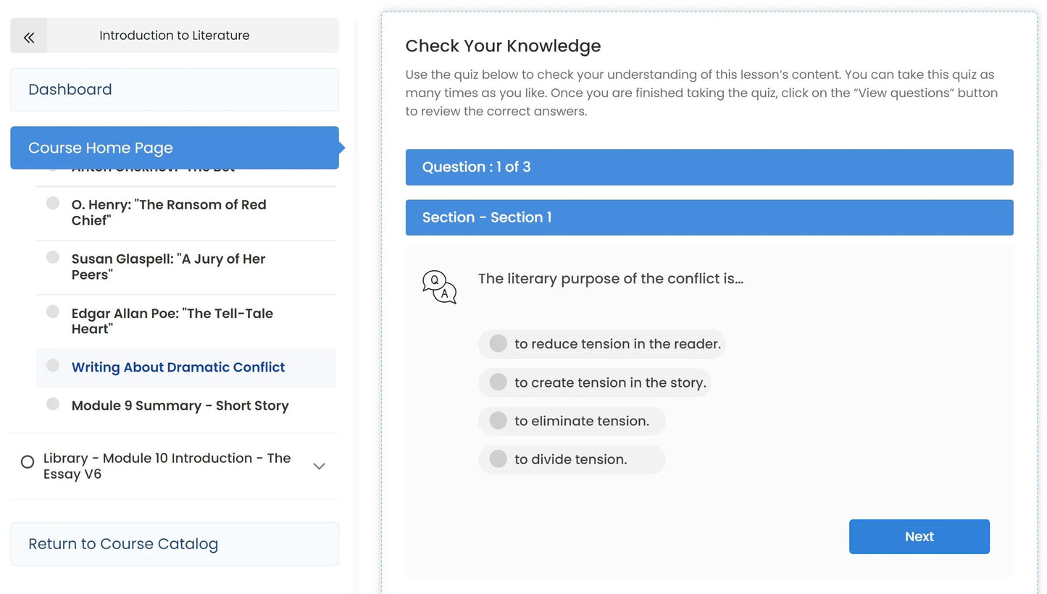The height and width of the screenshot is (594, 1047).
Task: Click status circle beside Module 9 Summary
Action: pyautogui.click(x=53, y=404)
